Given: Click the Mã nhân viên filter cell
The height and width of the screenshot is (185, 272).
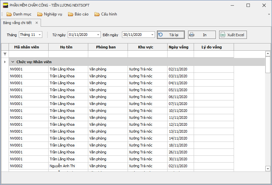Looking at the screenshot, I should pos(29,54).
